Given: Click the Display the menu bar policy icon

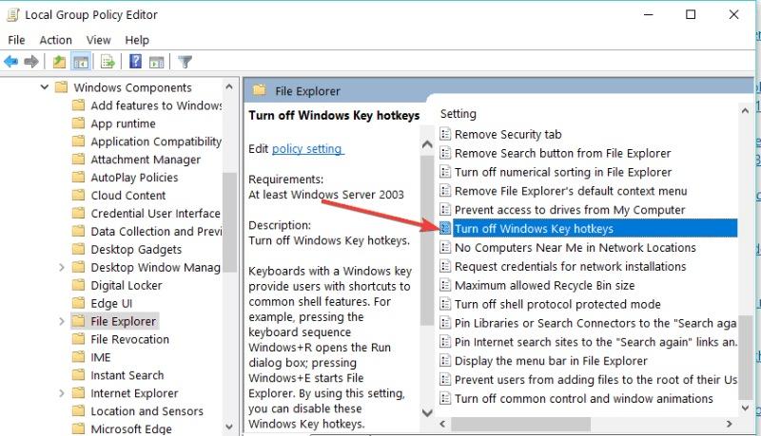Looking at the screenshot, I should tap(445, 360).
